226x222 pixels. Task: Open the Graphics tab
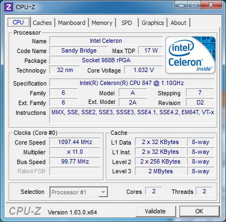point(153,23)
